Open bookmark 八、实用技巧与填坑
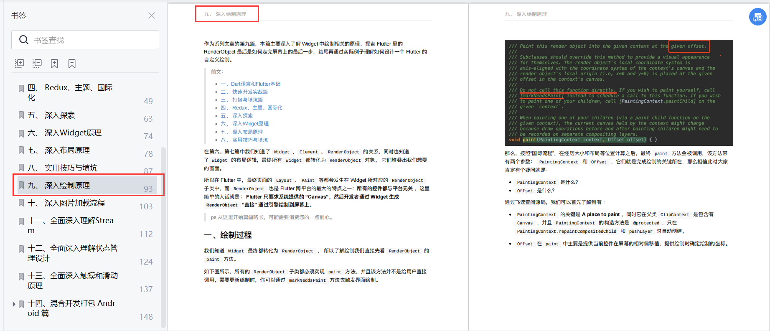This screenshot has height=331, width=770. click(x=63, y=168)
